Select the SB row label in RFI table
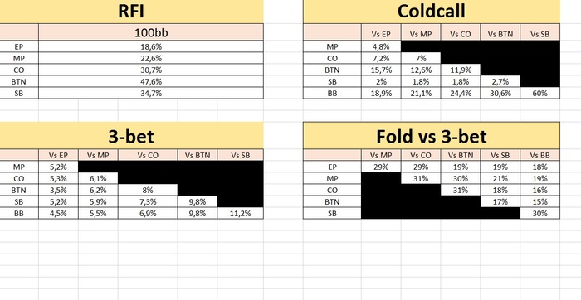 [x=19, y=93]
